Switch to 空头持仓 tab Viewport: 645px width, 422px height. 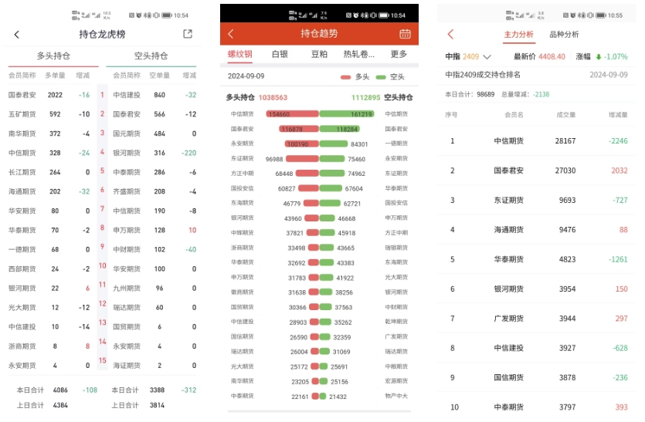pos(151,56)
